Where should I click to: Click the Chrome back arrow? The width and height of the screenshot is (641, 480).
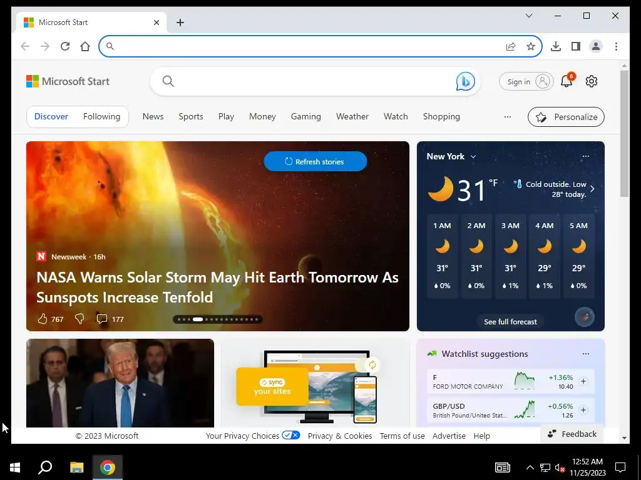[x=25, y=46]
